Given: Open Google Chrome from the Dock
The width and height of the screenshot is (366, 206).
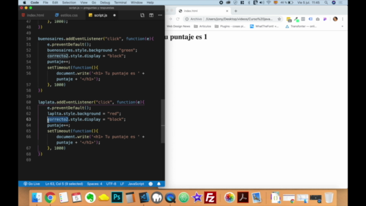Looking at the screenshot, I should [50, 197].
